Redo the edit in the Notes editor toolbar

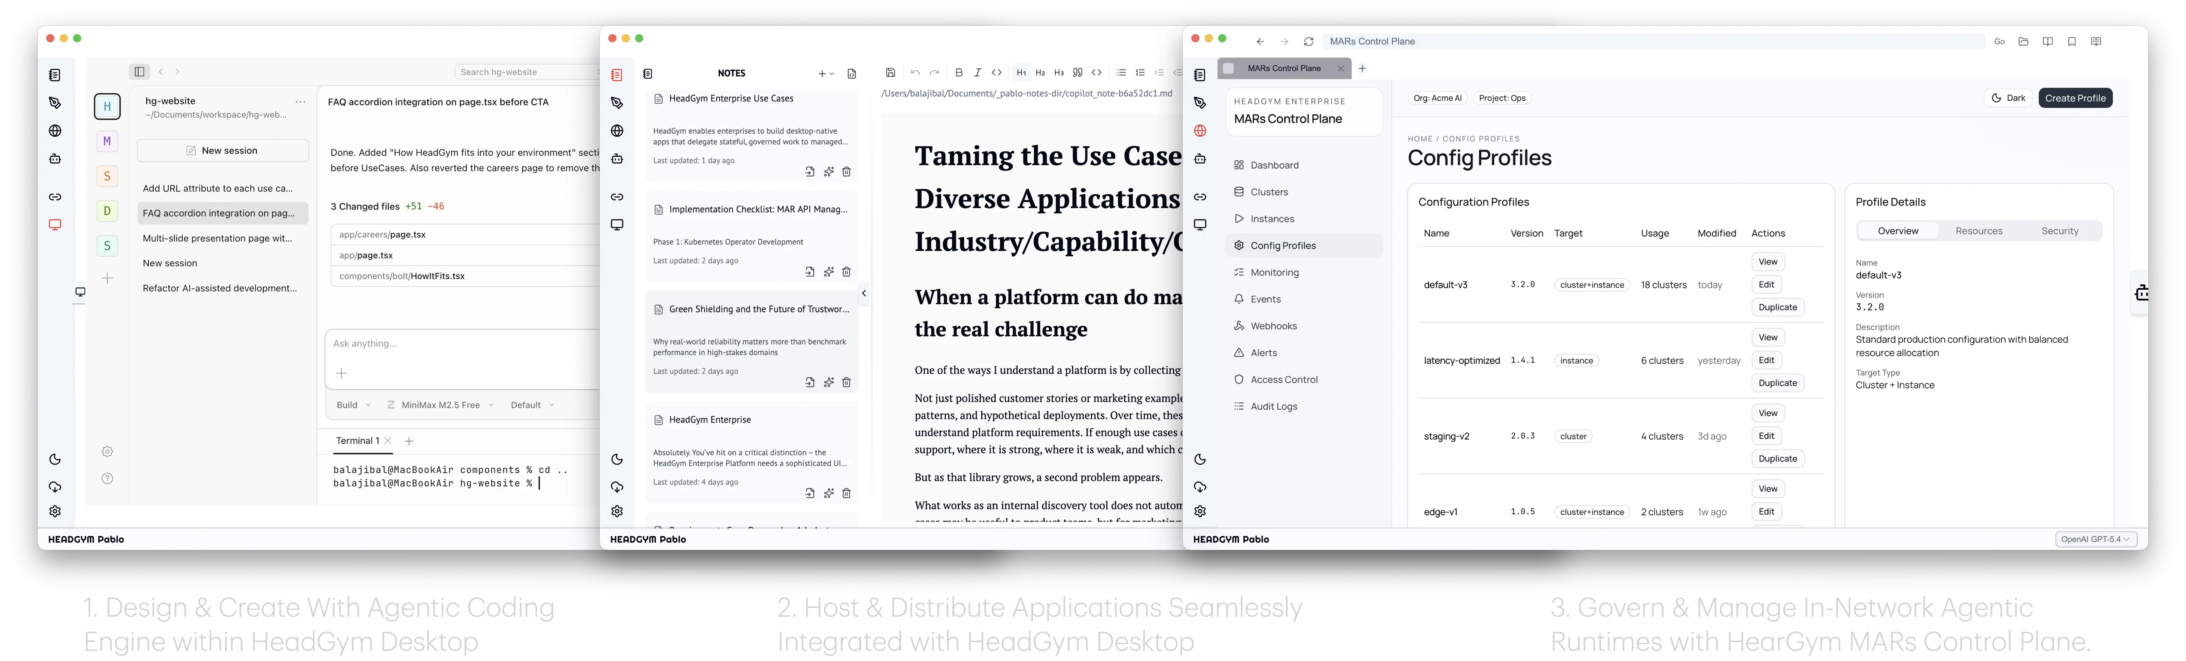point(934,73)
